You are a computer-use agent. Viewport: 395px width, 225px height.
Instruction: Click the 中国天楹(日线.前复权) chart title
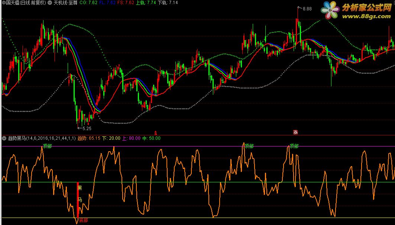click(24, 3)
